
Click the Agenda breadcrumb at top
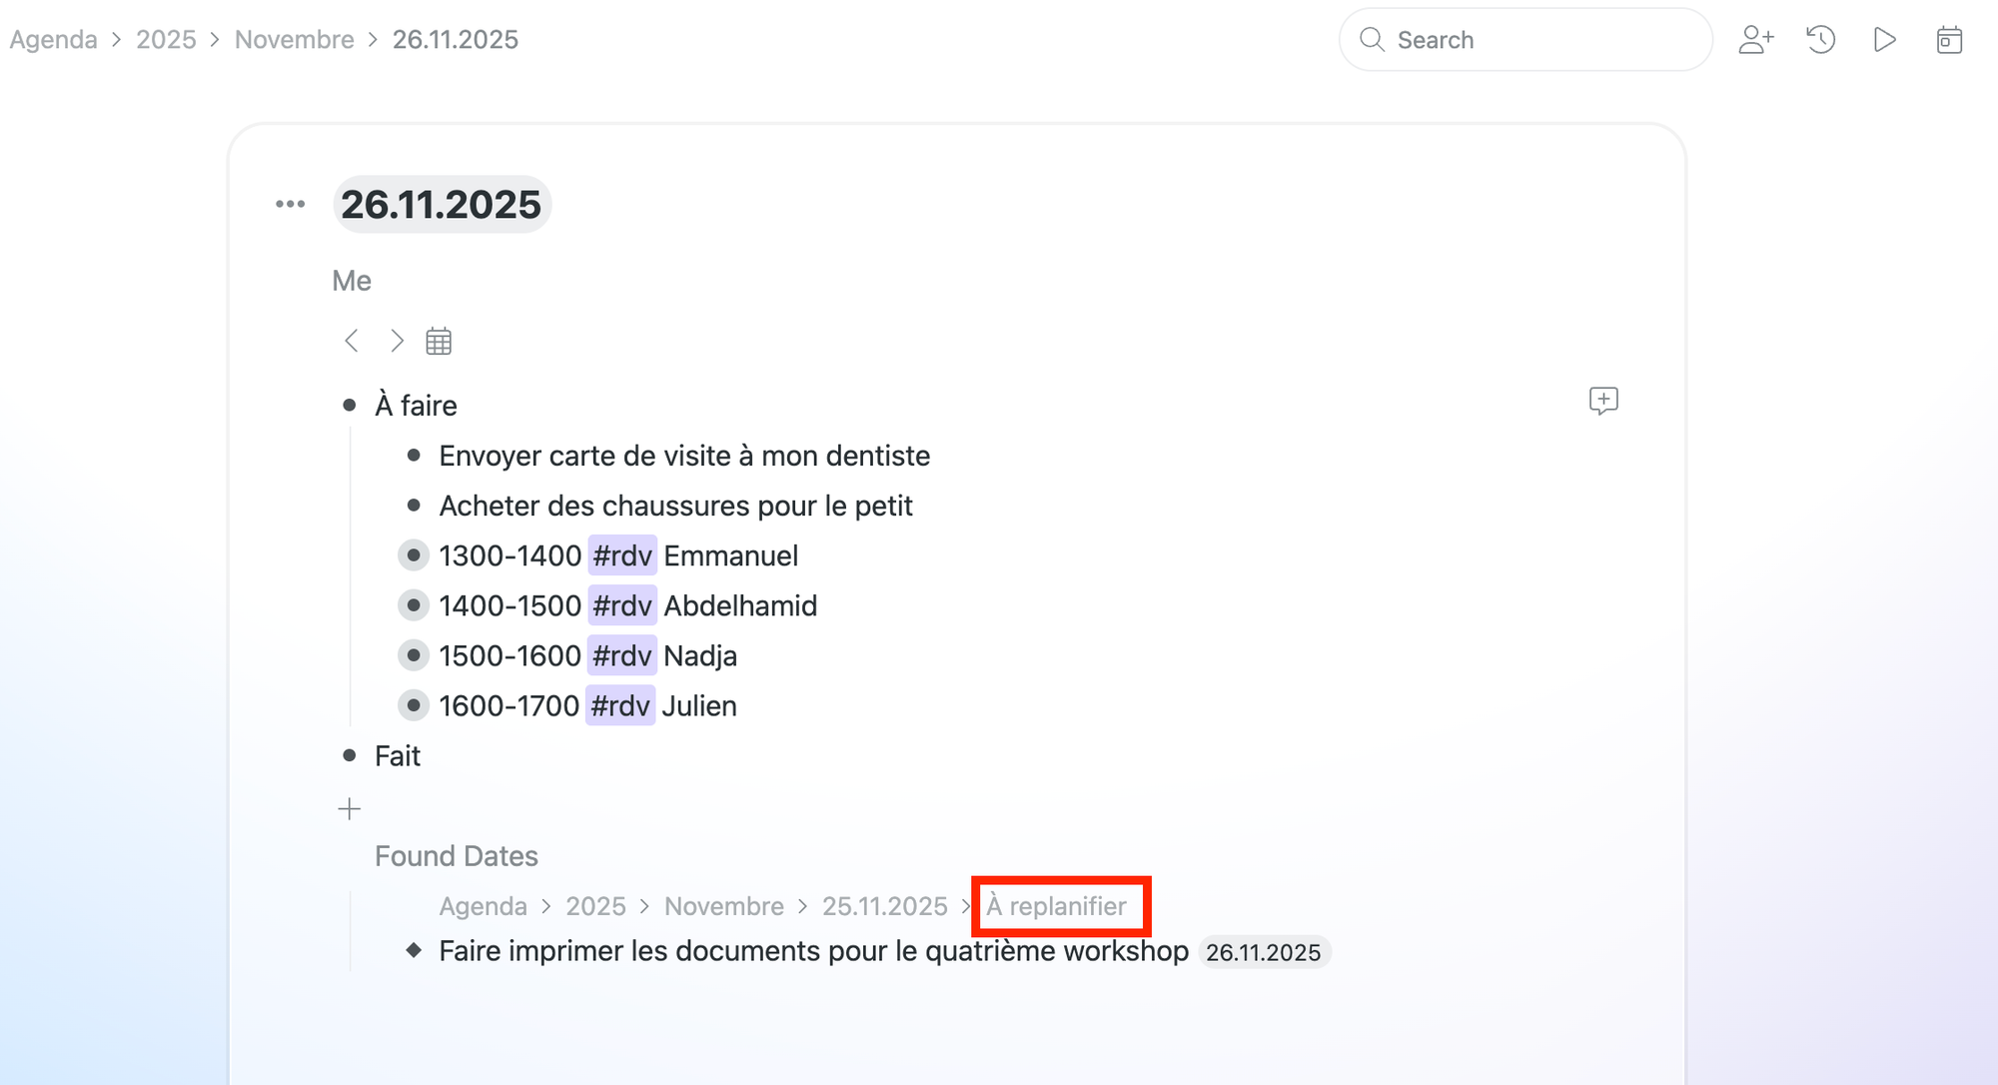point(54,40)
